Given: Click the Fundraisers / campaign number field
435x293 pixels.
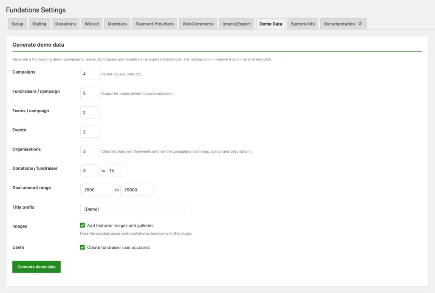Looking at the screenshot, I should click(90, 93).
